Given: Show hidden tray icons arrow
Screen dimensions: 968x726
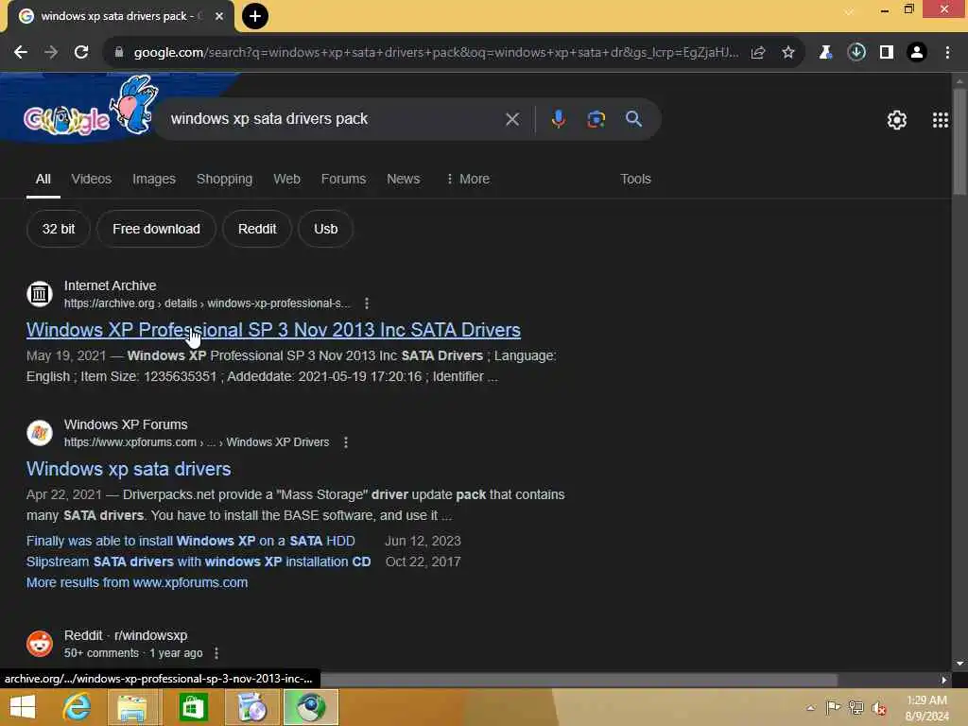Looking at the screenshot, I should click(810, 708).
